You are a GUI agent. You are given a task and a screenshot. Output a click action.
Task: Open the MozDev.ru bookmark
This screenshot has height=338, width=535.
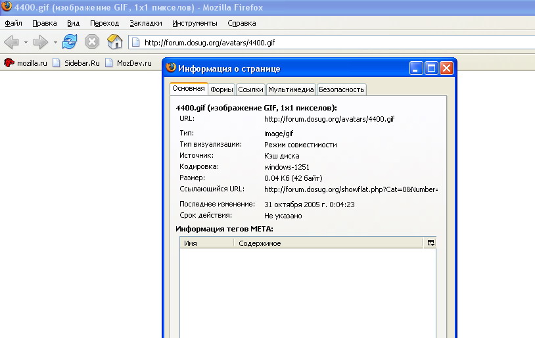coord(128,63)
